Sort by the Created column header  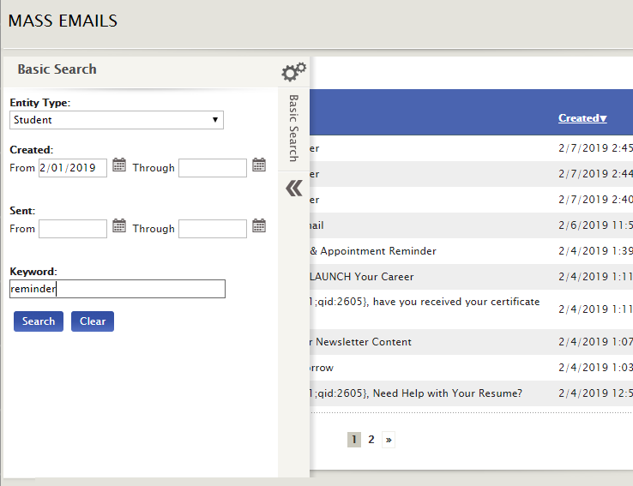pos(582,118)
